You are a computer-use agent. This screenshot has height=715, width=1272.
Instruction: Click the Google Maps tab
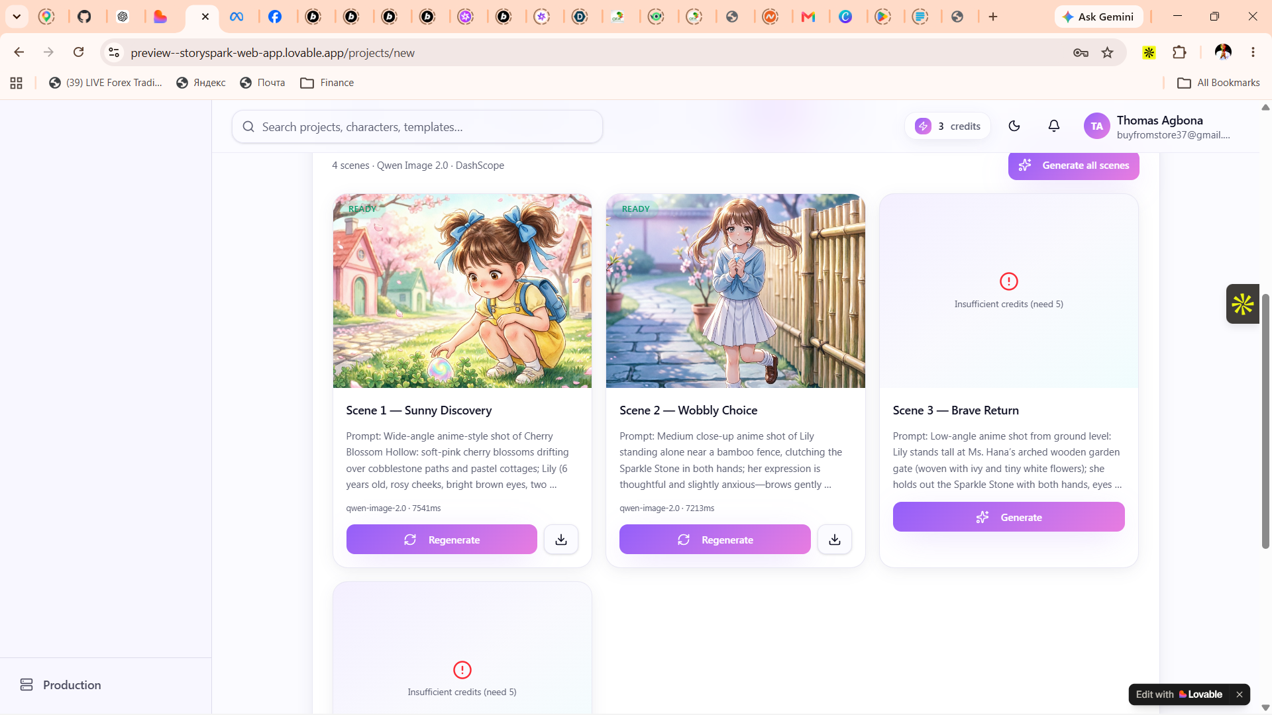pos(46,17)
